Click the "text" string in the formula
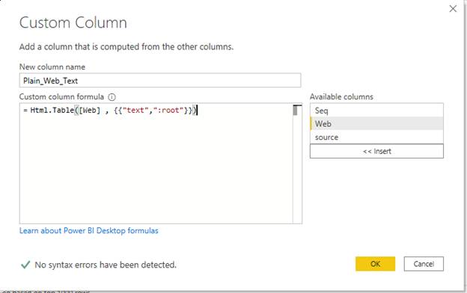467x293 pixels. (x=135, y=111)
